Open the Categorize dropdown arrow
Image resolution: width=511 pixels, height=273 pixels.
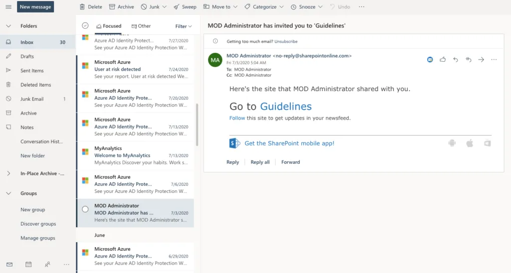pos(281,7)
